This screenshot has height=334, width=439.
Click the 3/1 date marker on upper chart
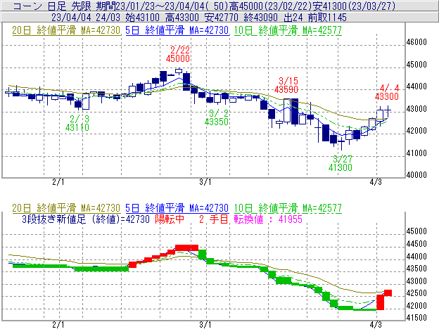tap(205, 182)
